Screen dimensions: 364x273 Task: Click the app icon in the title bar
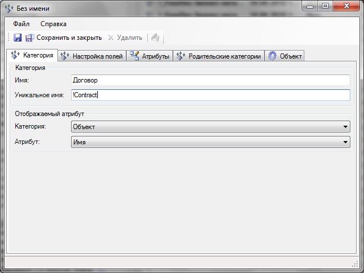click(x=9, y=8)
